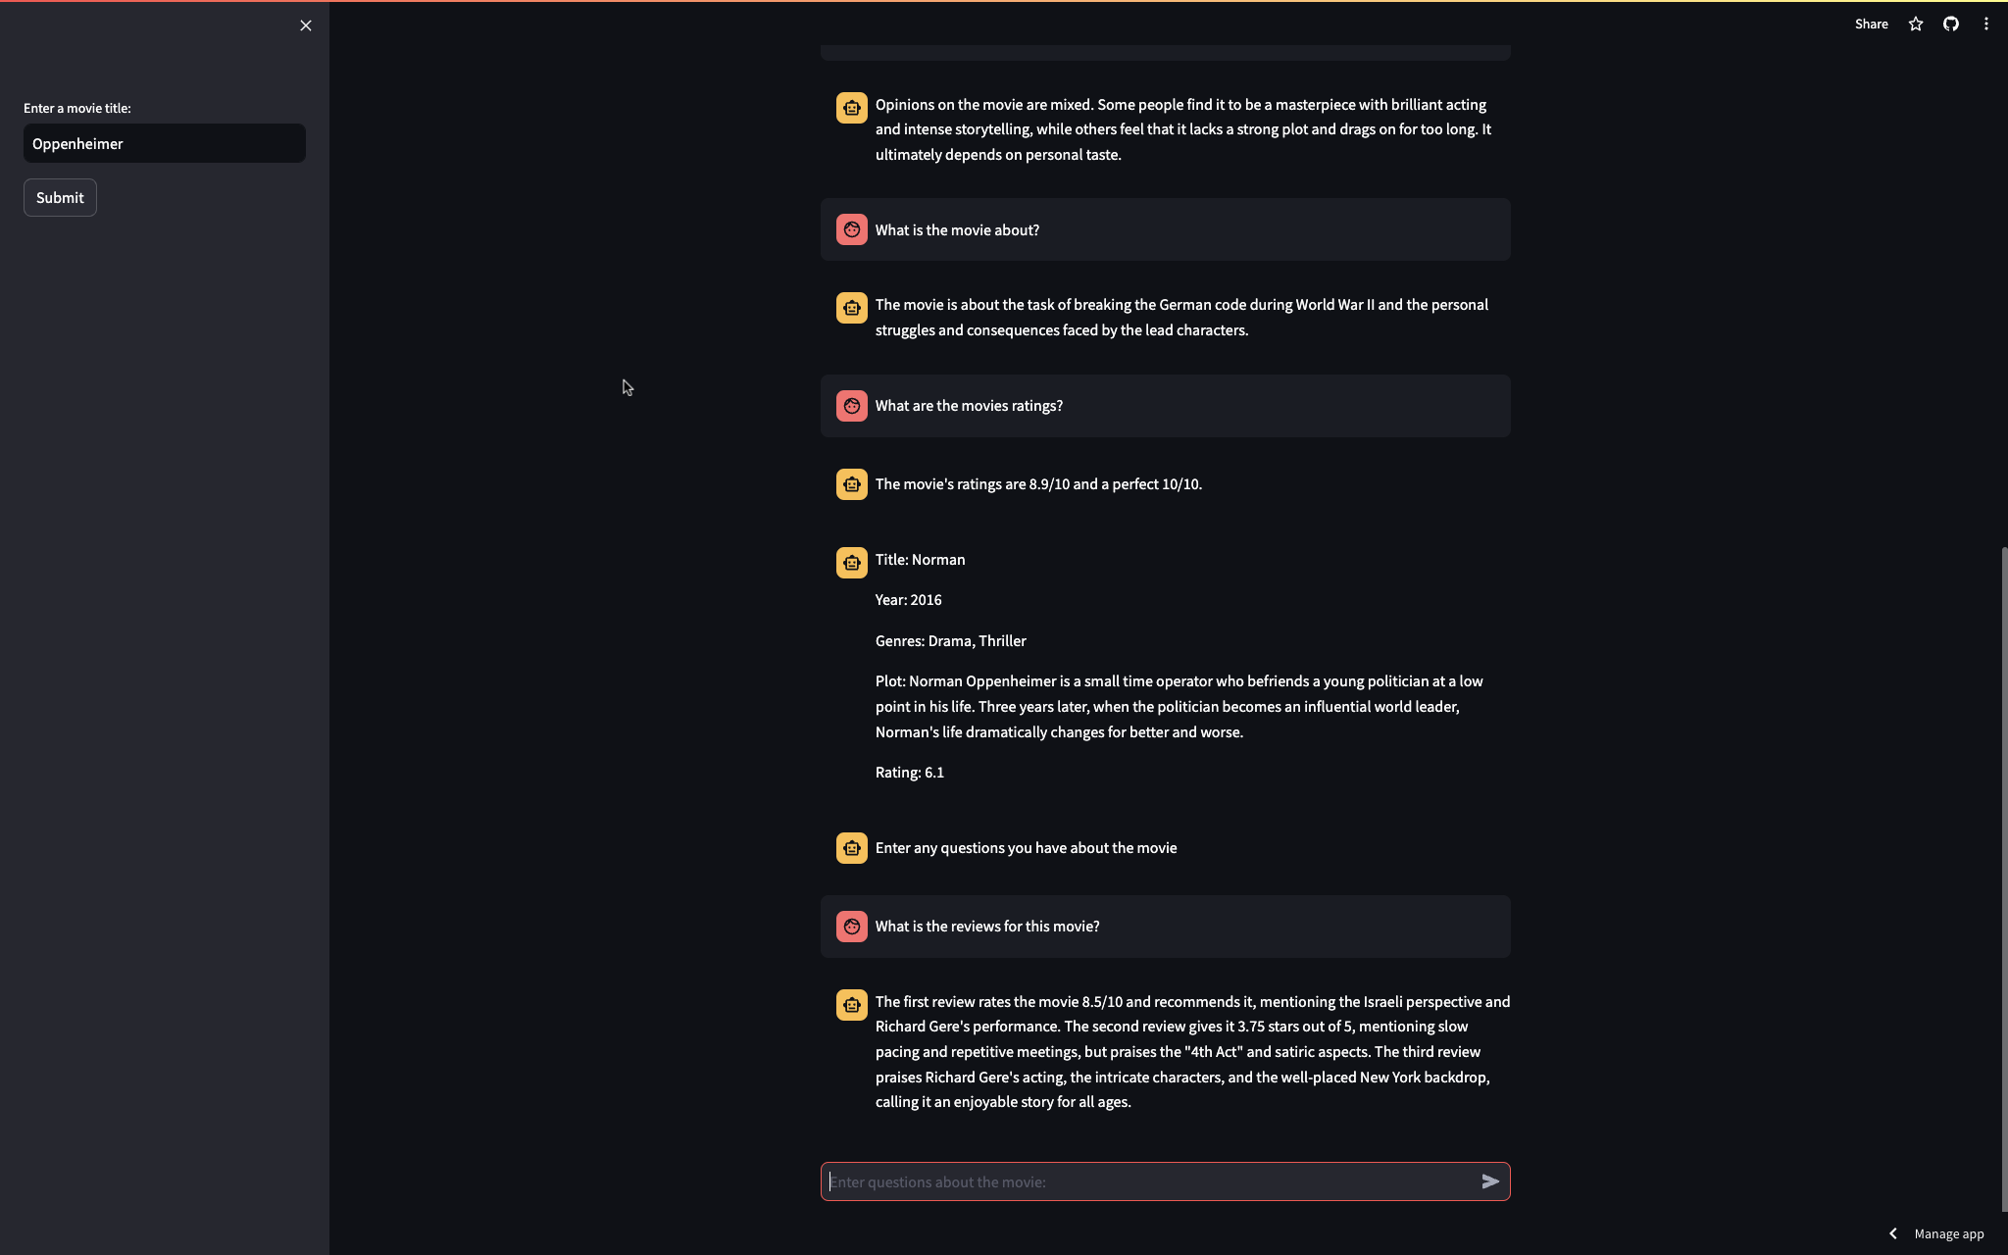
Task: Click the star favorite icon in the header
Action: click(1913, 24)
